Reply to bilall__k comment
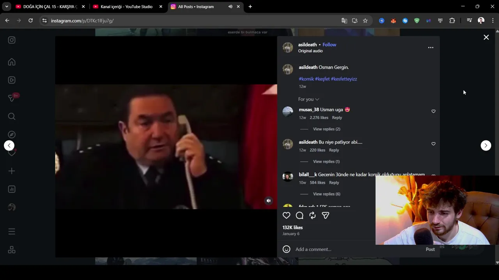 (x=334, y=182)
